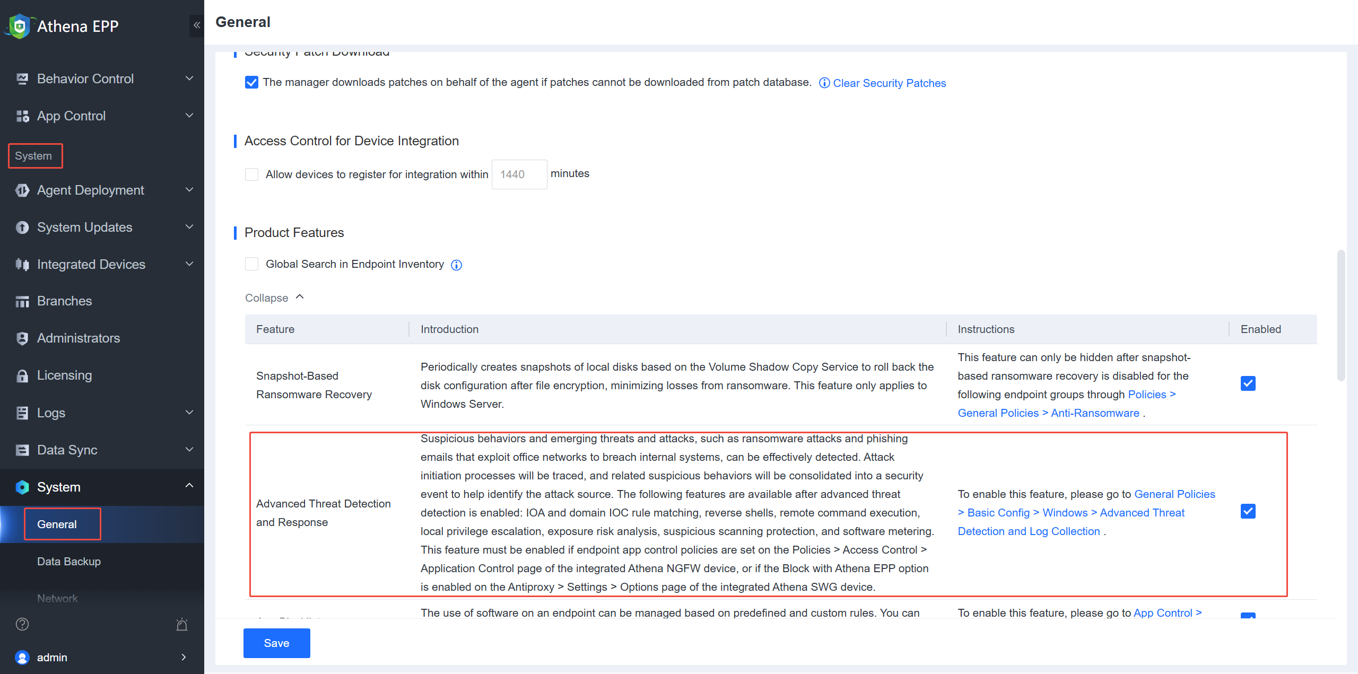Click Access Control for Device Integration heading
This screenshot has width=1358, height=674.
click(x=351, y=141)
